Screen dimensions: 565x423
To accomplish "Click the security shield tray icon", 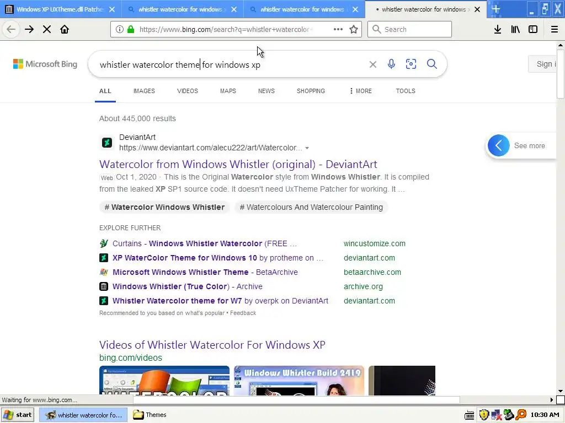I will pyautogui.click(x=484, y=415).
